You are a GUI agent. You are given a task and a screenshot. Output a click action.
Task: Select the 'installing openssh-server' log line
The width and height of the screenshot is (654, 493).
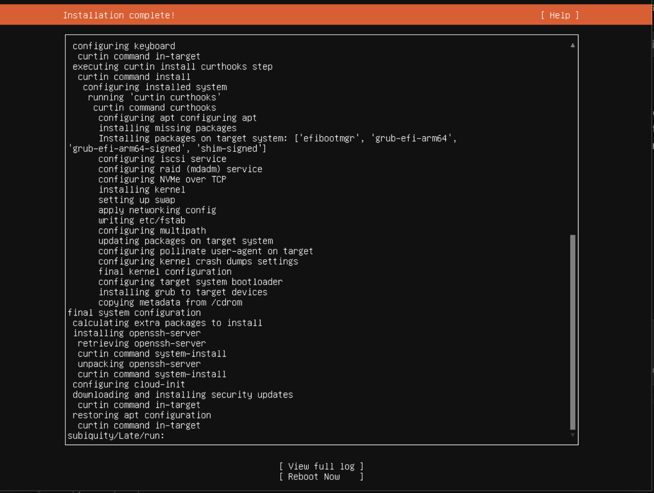[137, 333]
